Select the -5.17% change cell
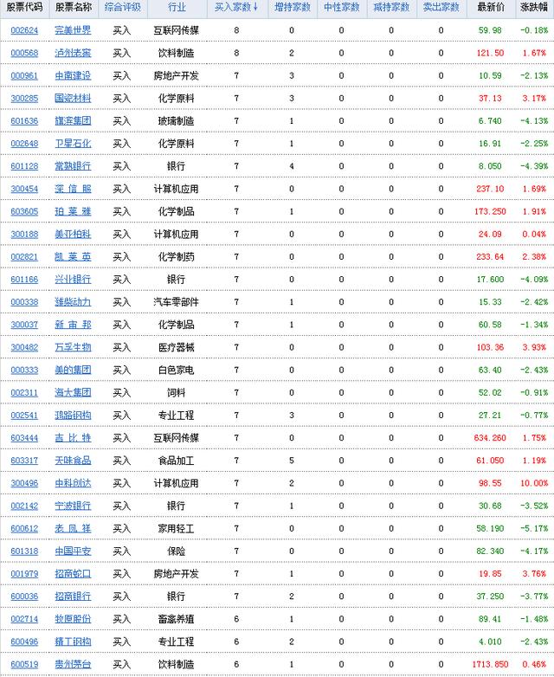554x677 pixels. pyautogui.click(x=534, y=528)
